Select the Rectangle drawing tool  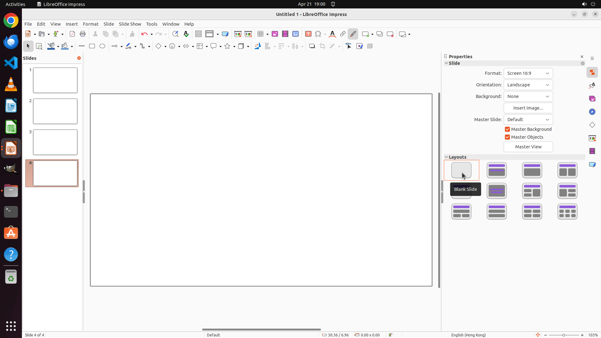coord(92,46)
